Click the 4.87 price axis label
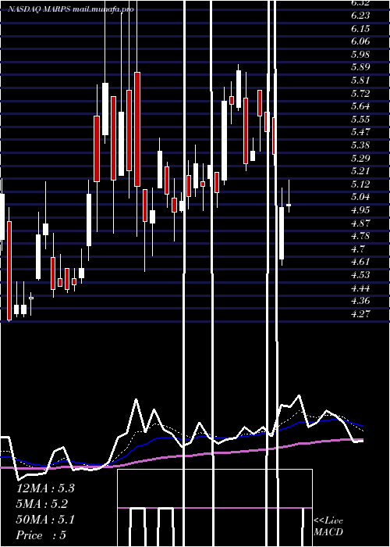The height and width of the screenshot is (547, 390). tap(360, 223)
